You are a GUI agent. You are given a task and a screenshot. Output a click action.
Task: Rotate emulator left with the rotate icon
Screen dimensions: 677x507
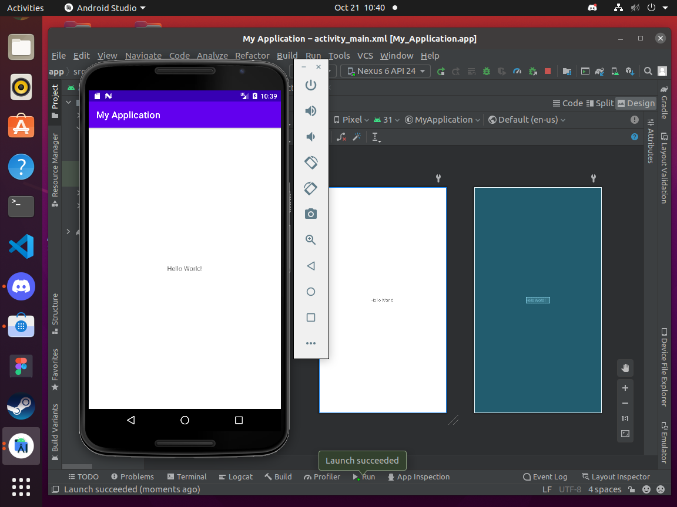(x=311, y=163)
